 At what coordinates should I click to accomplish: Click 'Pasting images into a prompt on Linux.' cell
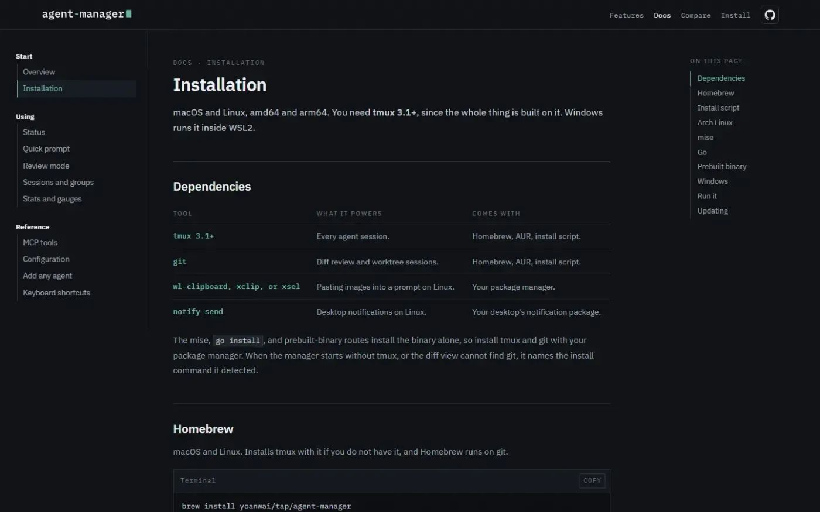click(x=385, y=287)
